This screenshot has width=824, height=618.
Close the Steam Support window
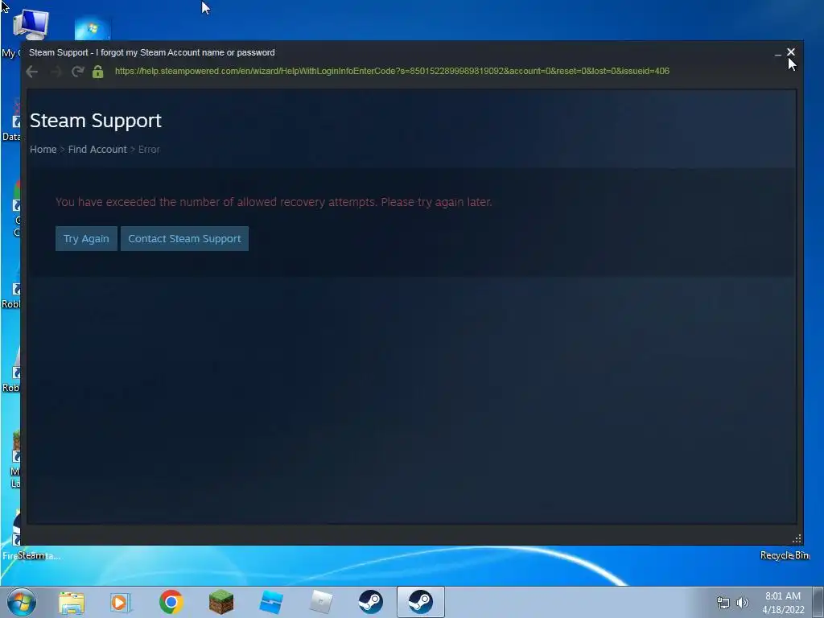(791, 52)
